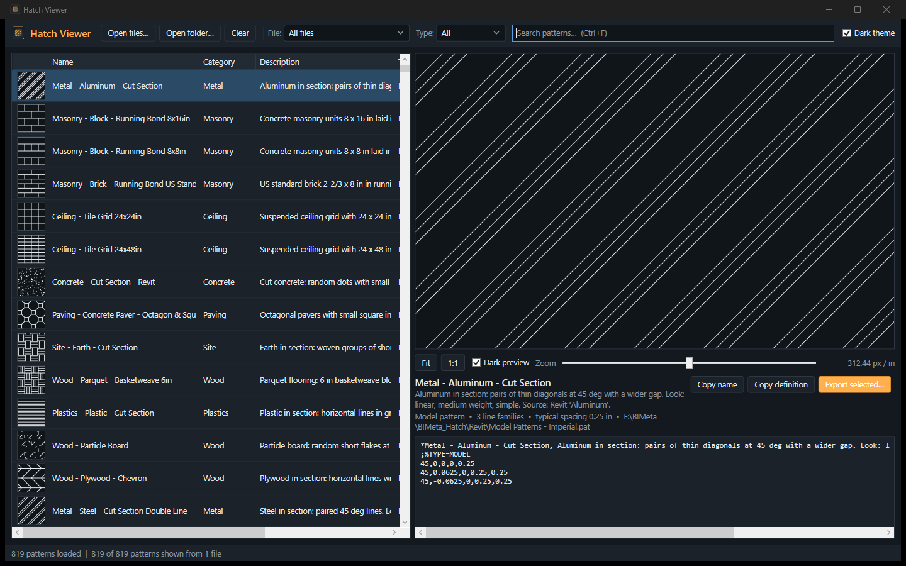Image resolution: width=906 pixels, height=566 pixels.
Task: Click the Wood Particle Board thumbnail
Action: [x=31, y=445]
